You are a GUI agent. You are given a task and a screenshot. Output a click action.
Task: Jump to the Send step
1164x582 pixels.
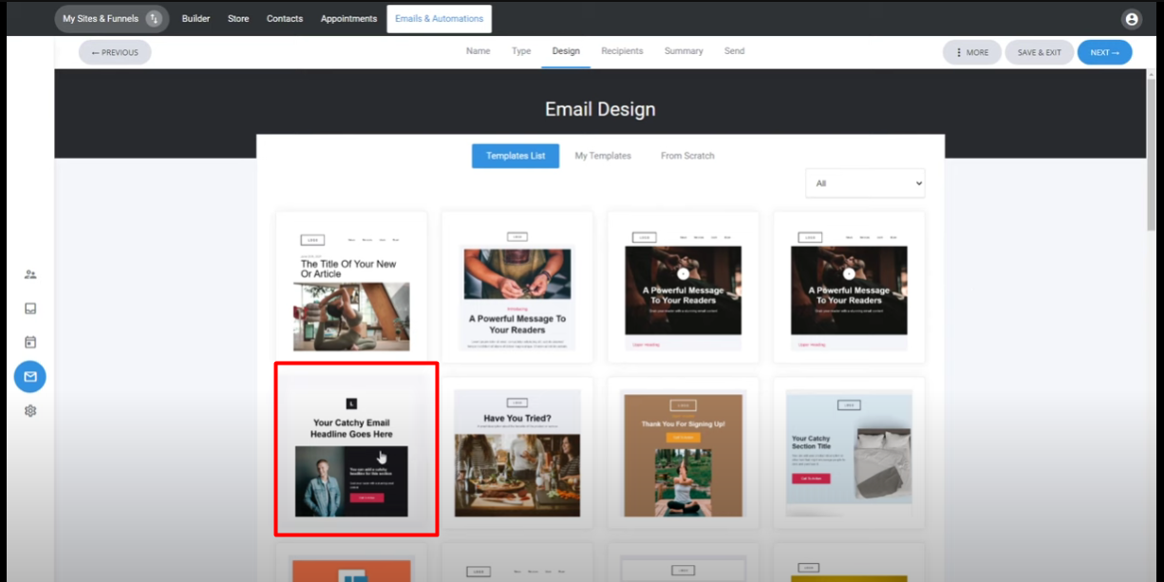click(x=734, y=51)
